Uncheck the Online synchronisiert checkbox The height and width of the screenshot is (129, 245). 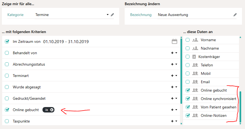pos(188,99)
